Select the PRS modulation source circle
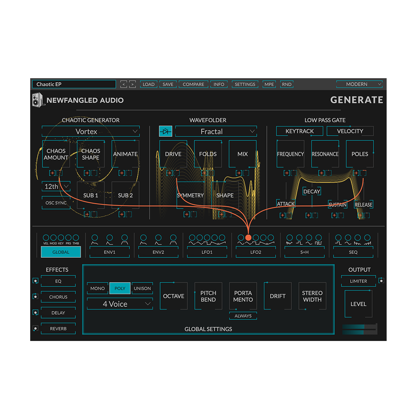 pyautogui.click(x=68, y=238)
